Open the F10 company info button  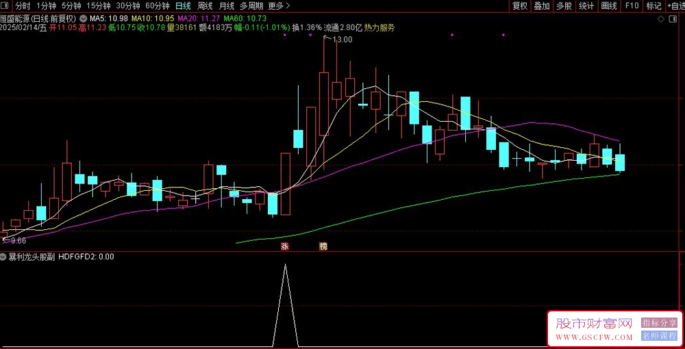point(631,5)
